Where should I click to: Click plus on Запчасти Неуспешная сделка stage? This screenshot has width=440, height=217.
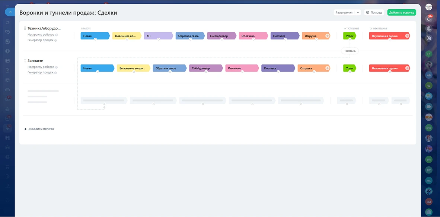pos(407,68)
